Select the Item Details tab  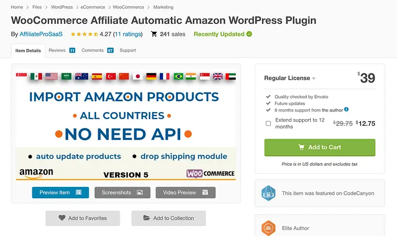28,51
